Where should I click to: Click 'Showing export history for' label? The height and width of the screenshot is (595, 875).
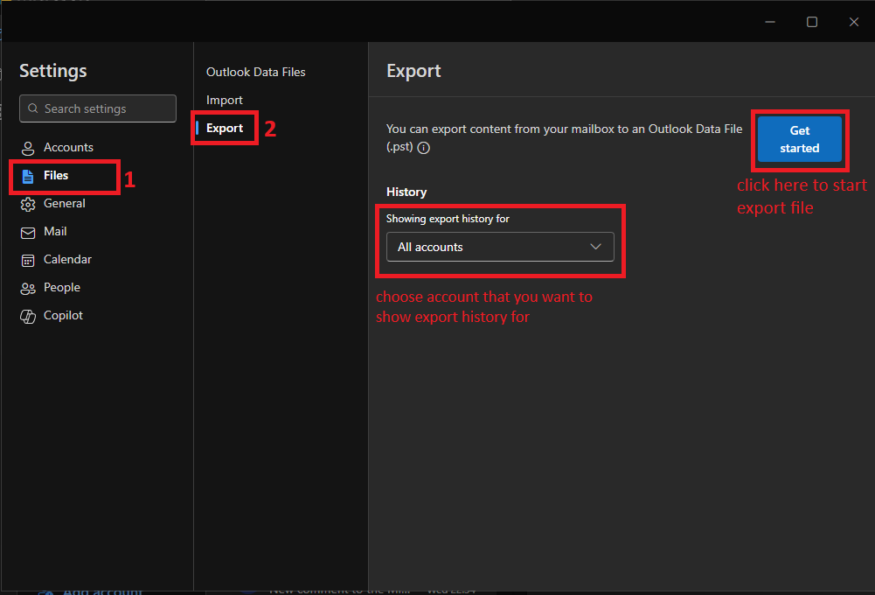(448, 219)
